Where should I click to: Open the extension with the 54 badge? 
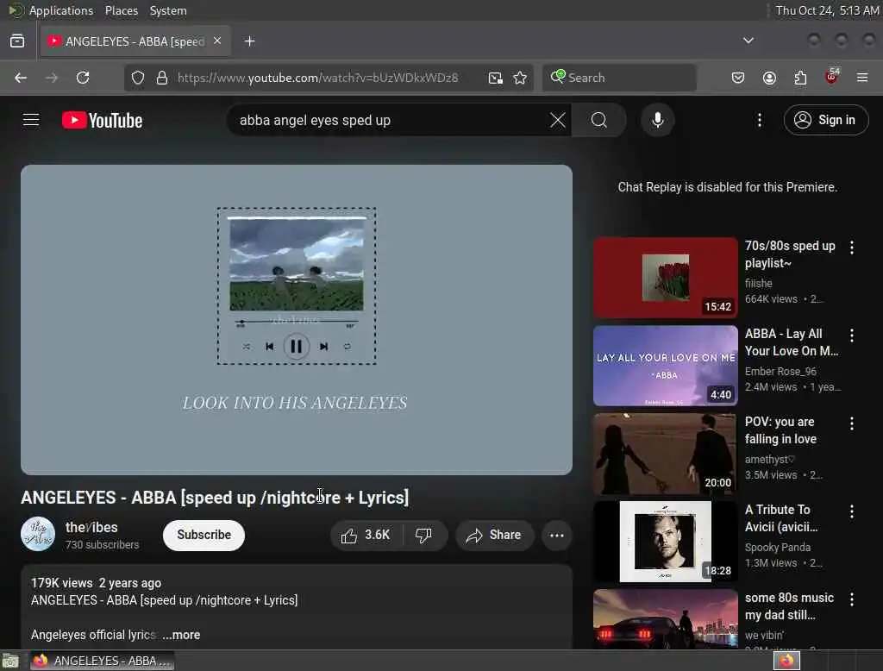(x=832, y=77)
